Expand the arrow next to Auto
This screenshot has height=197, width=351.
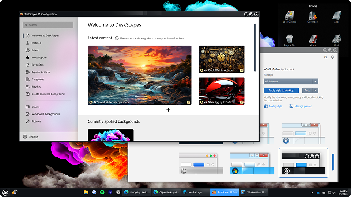[x=315, y=90]
